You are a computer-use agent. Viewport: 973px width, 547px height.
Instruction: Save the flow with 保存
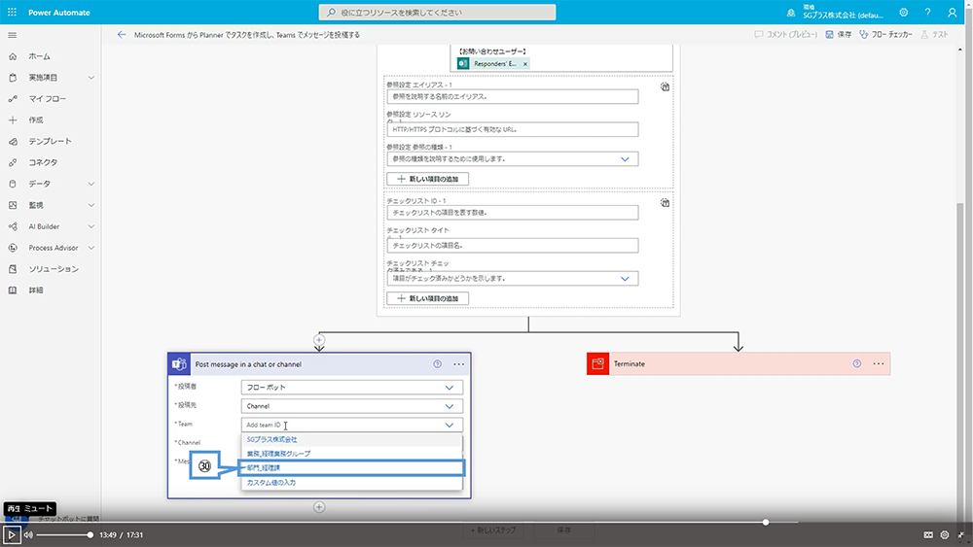839,35
